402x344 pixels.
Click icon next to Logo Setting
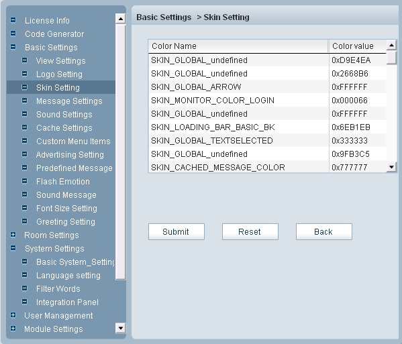[x=24, y=74]
